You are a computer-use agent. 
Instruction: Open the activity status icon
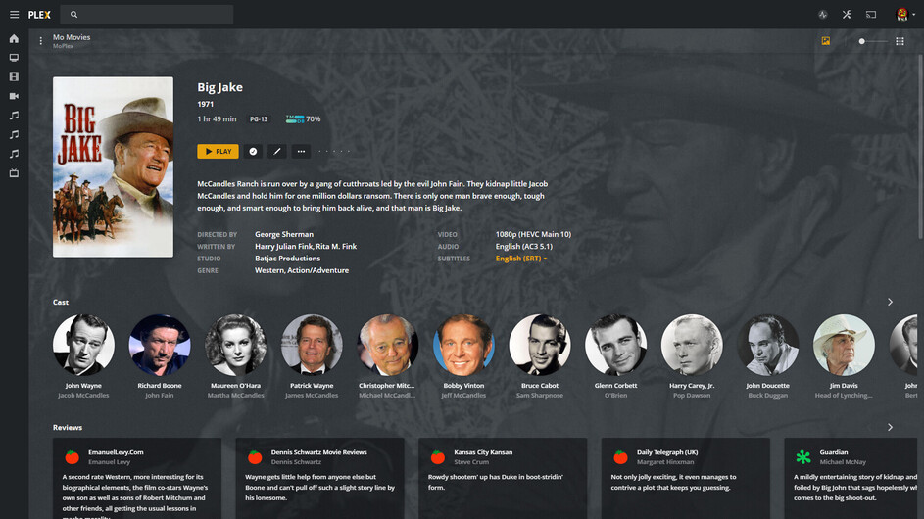tap(823, 14)
